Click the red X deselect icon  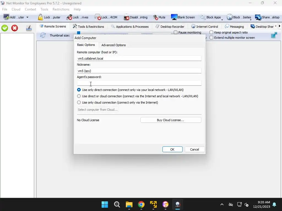click(15, 28)
